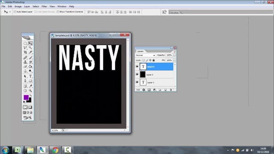Select Layer 2 black thumbnail
Viewport: 274px width, 154px height.
click(x=143, y=74)
